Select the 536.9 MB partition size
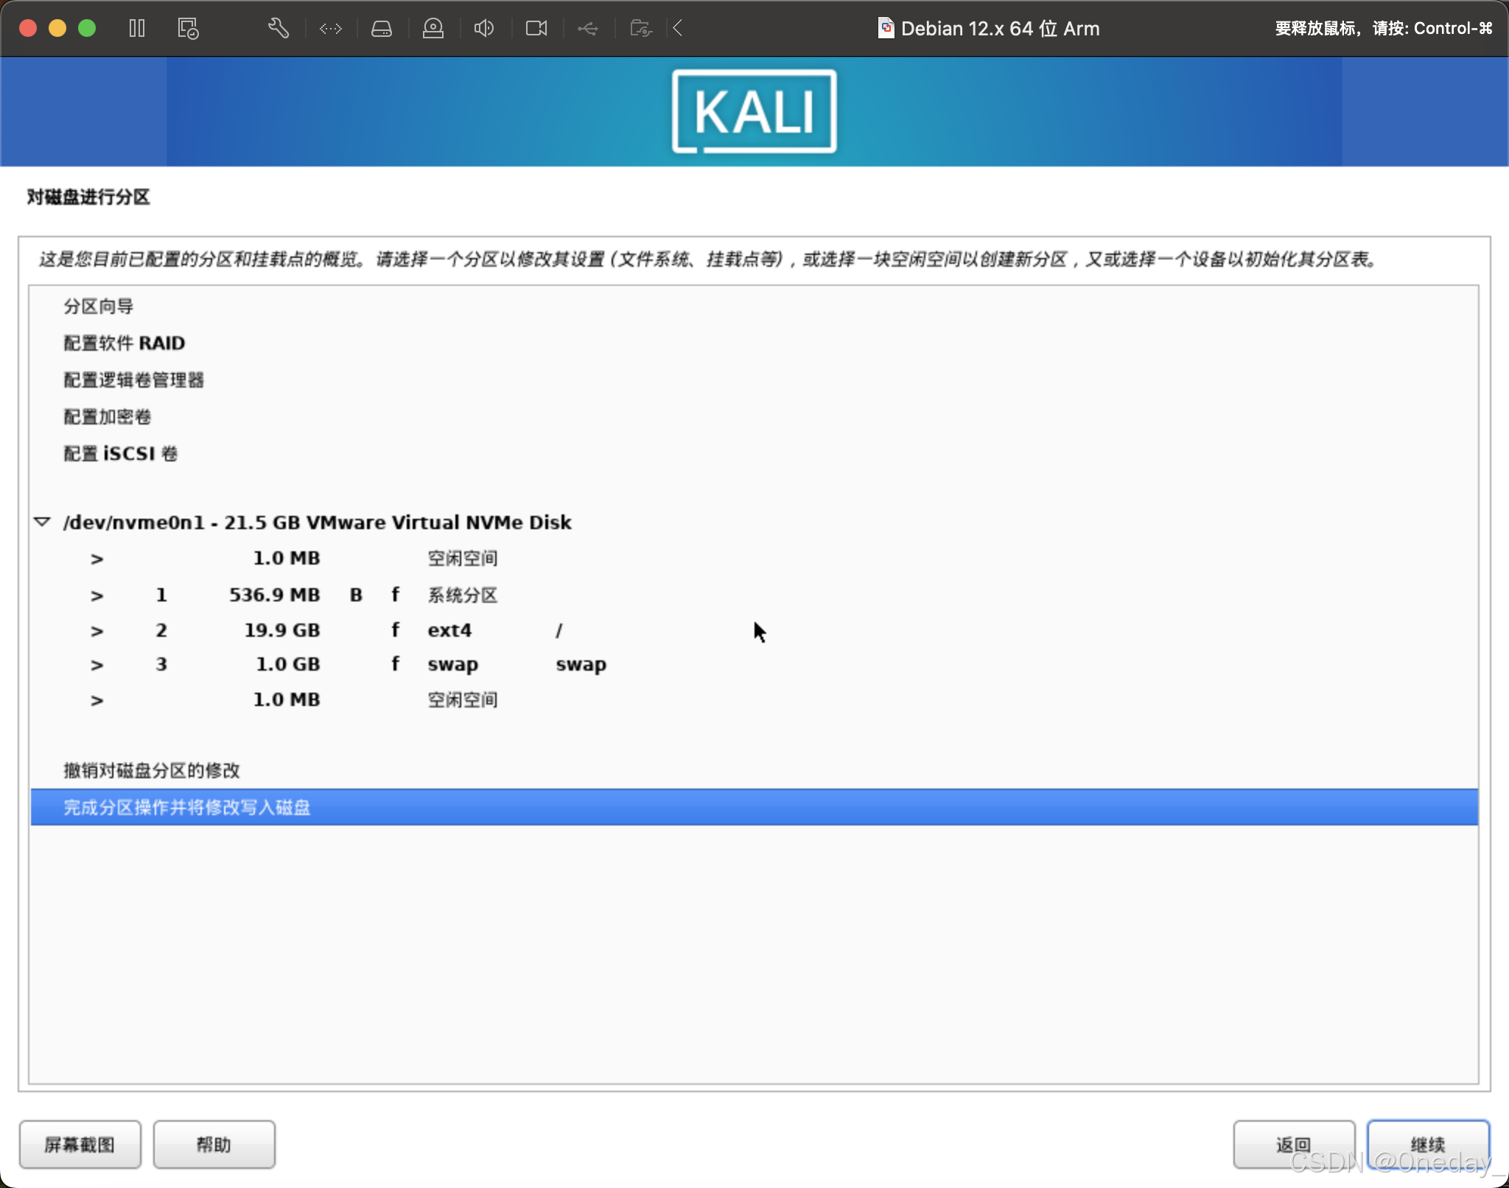The width and height of the screenshot is (1509, 1188). coord(274,595)
